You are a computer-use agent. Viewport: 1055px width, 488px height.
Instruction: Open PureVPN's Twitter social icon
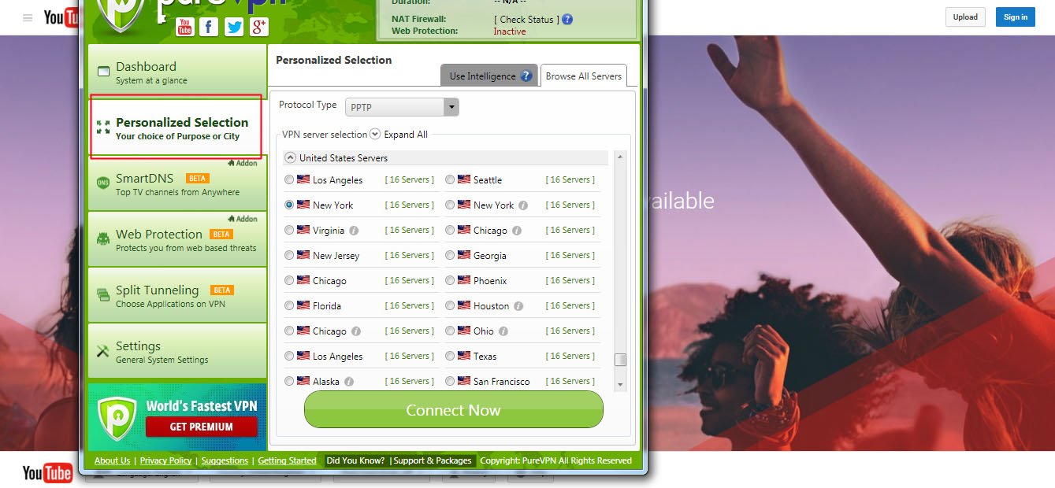coord(234,27)
